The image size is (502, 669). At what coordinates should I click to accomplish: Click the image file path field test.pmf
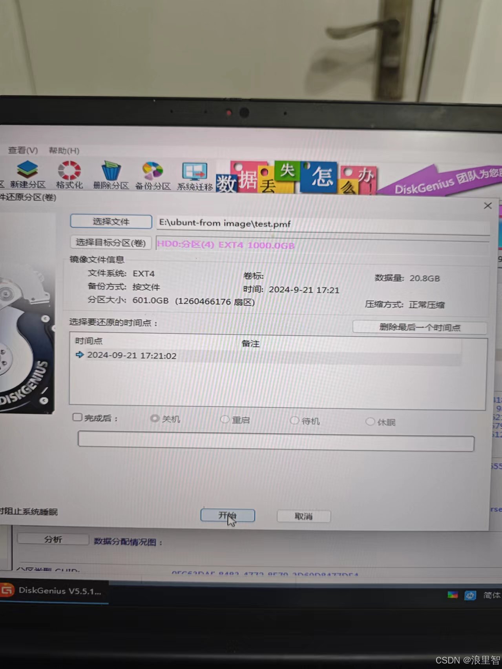[x=323, y=224]
